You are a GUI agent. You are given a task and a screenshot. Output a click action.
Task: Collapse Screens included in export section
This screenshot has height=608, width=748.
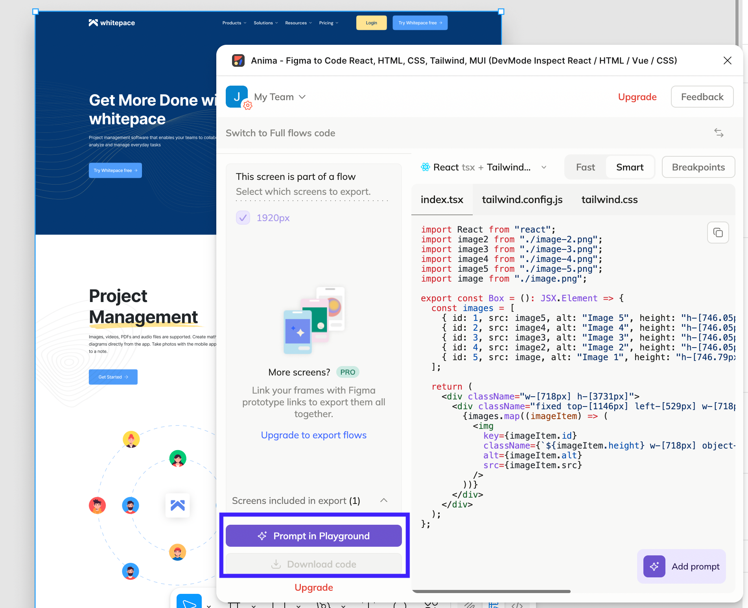(384, 500)
